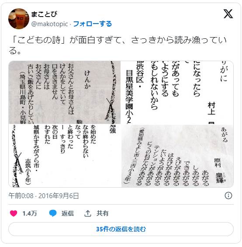This screenshot has height=247, width=242.
Task: Read 35件の返信を読む replies button
Action: [121, 229]
